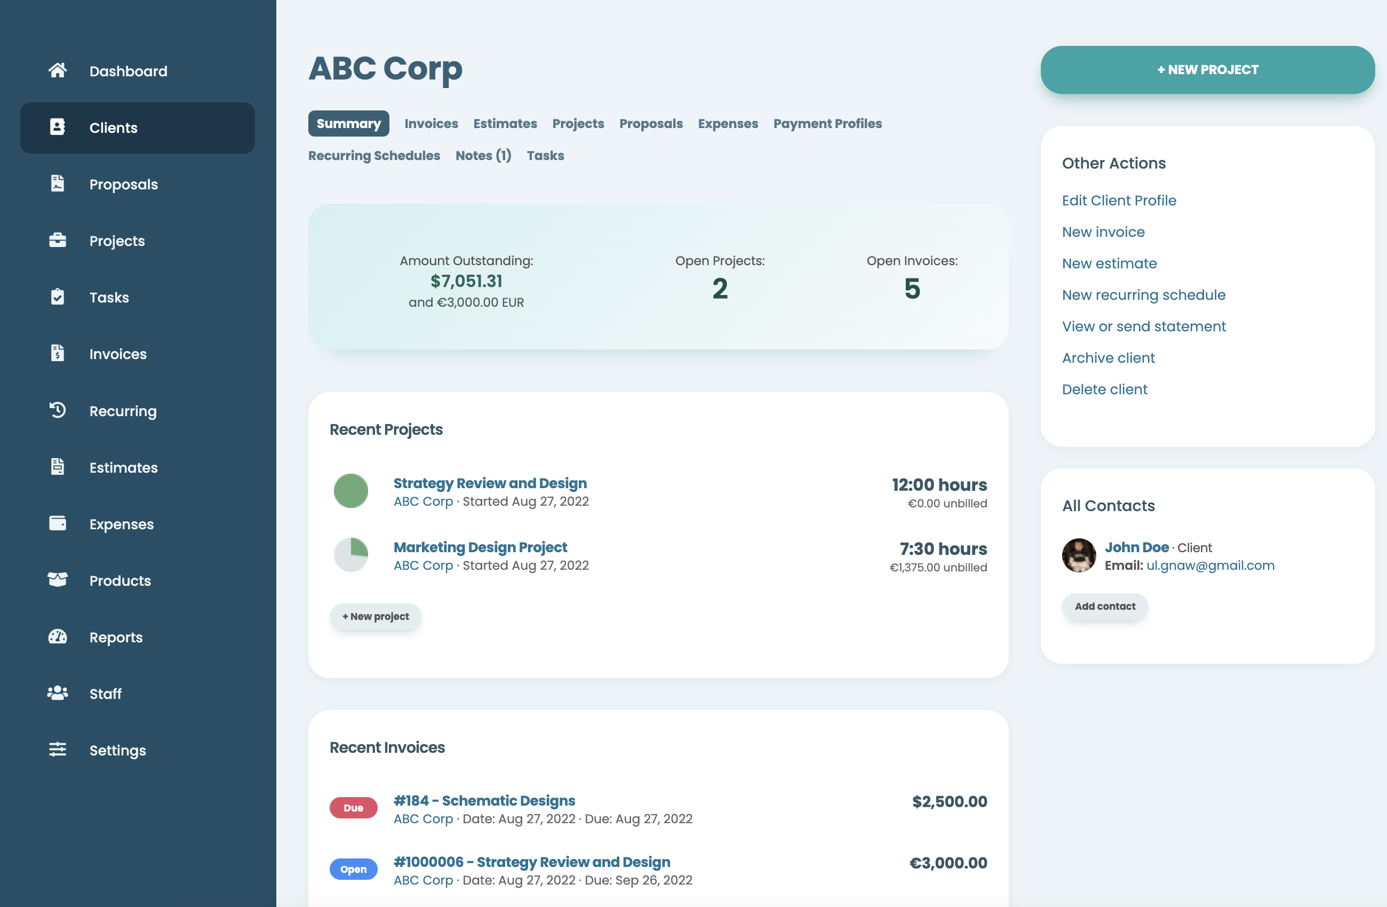The width and height of the screenshot is (1387, 907).
Task: Click Marketing Design Project progress pie
Action: (x=351, y=554)
